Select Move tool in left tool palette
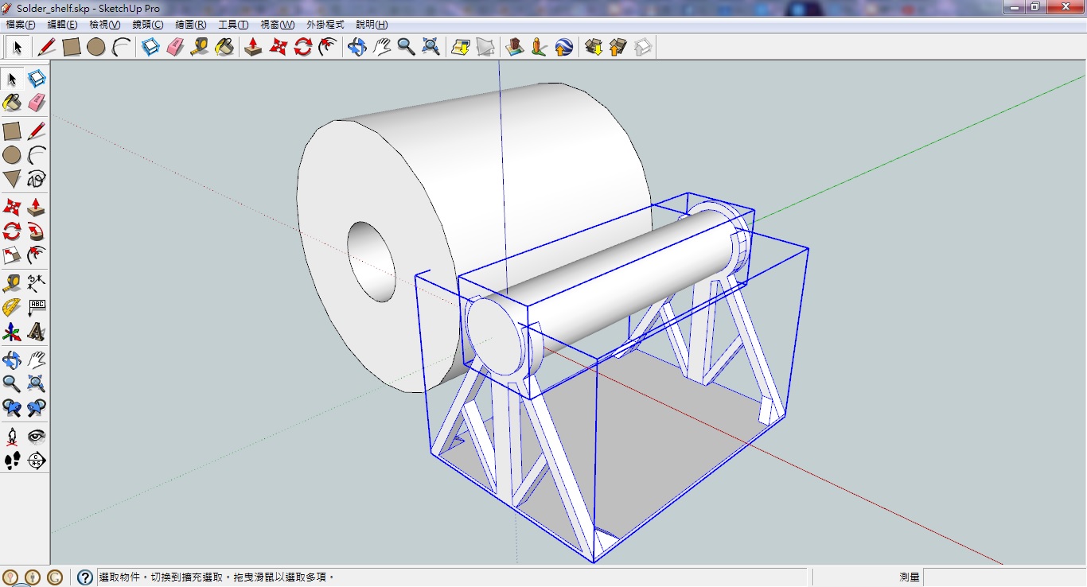 12,208
